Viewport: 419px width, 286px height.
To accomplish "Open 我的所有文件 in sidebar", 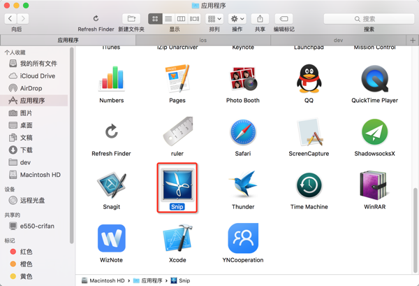I will tap(34, 64).
